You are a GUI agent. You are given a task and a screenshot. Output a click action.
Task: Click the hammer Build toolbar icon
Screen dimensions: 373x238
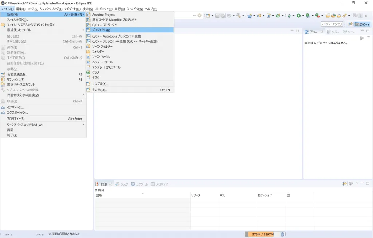pos(239,16)
